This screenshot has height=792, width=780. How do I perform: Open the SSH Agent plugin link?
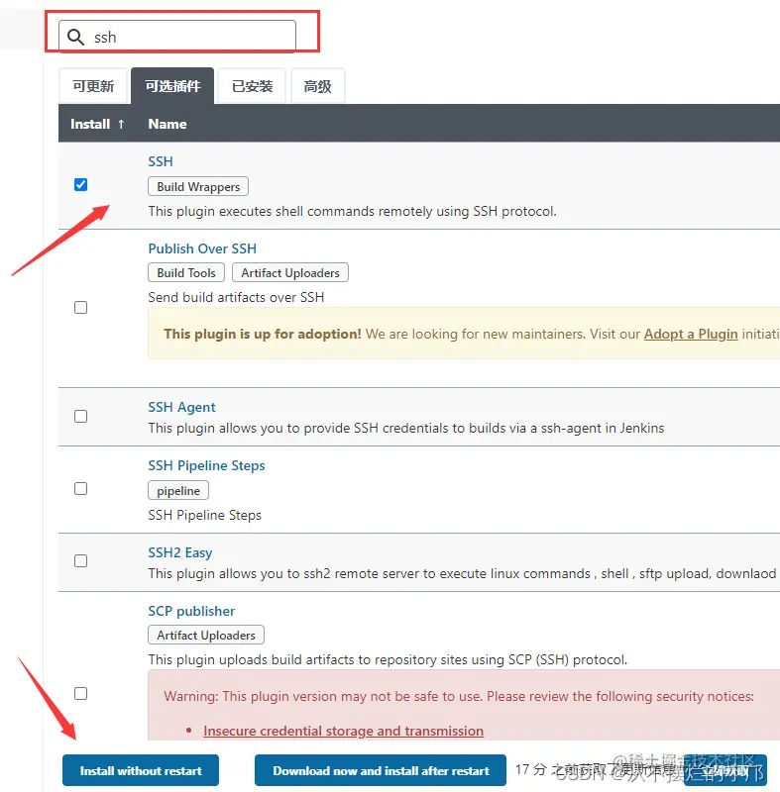pos(181,407)
